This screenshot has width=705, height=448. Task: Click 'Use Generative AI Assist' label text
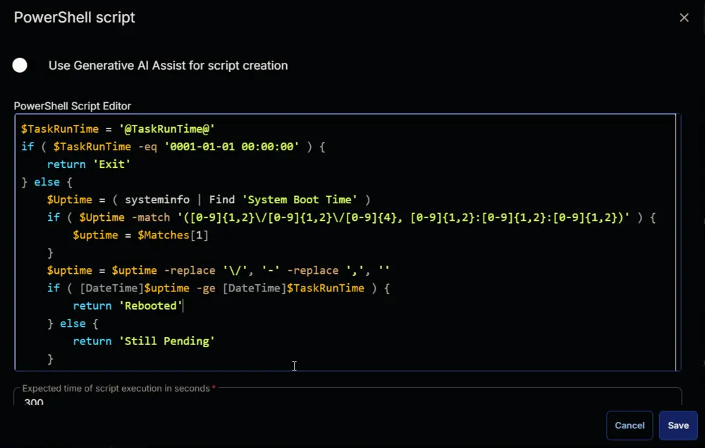pyautogui.click(x=168, y=66)
